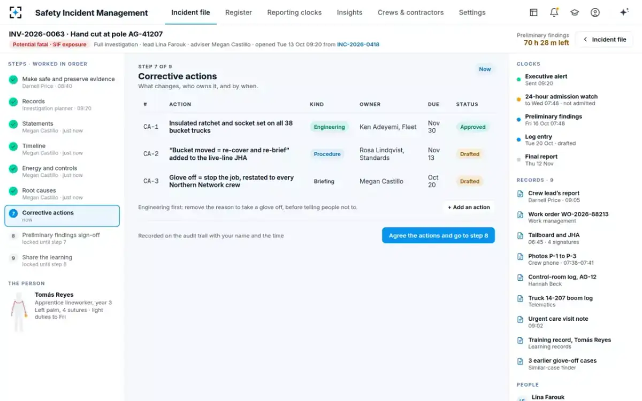Open CA-1 insulated ratchet action row
Image resolution: width=642 pixels, height=401 pixels.
point(317,127)
